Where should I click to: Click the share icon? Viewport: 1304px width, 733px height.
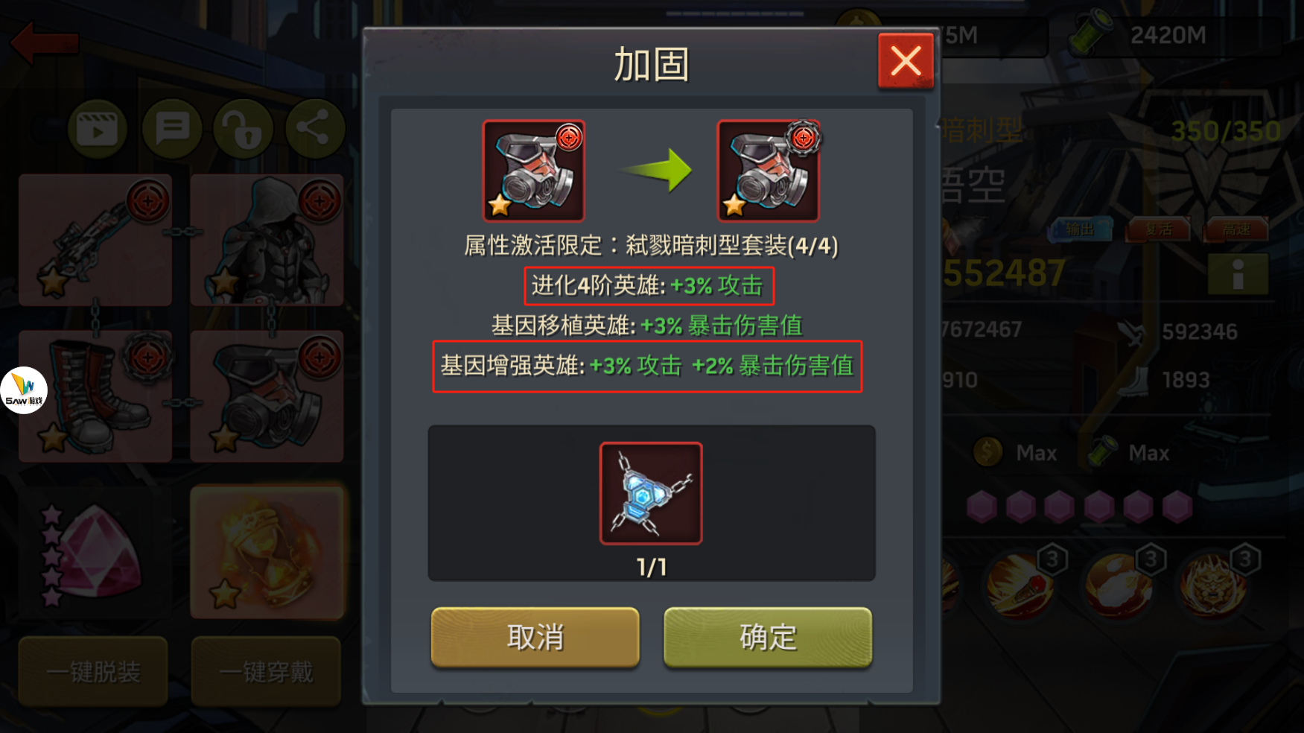click(314, 129)
